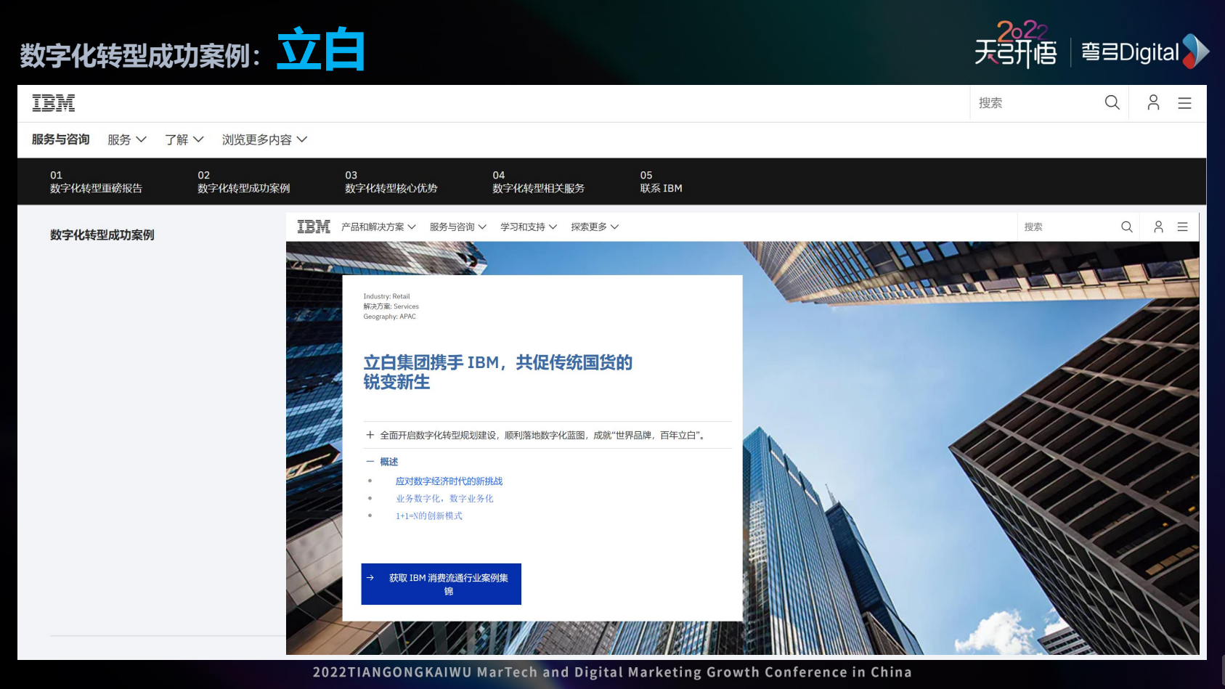Image resolution: width=1225 pixels, height=689 pixels.
Task: Click the inner page search magnifier icon
Action: coord(1126,227)
